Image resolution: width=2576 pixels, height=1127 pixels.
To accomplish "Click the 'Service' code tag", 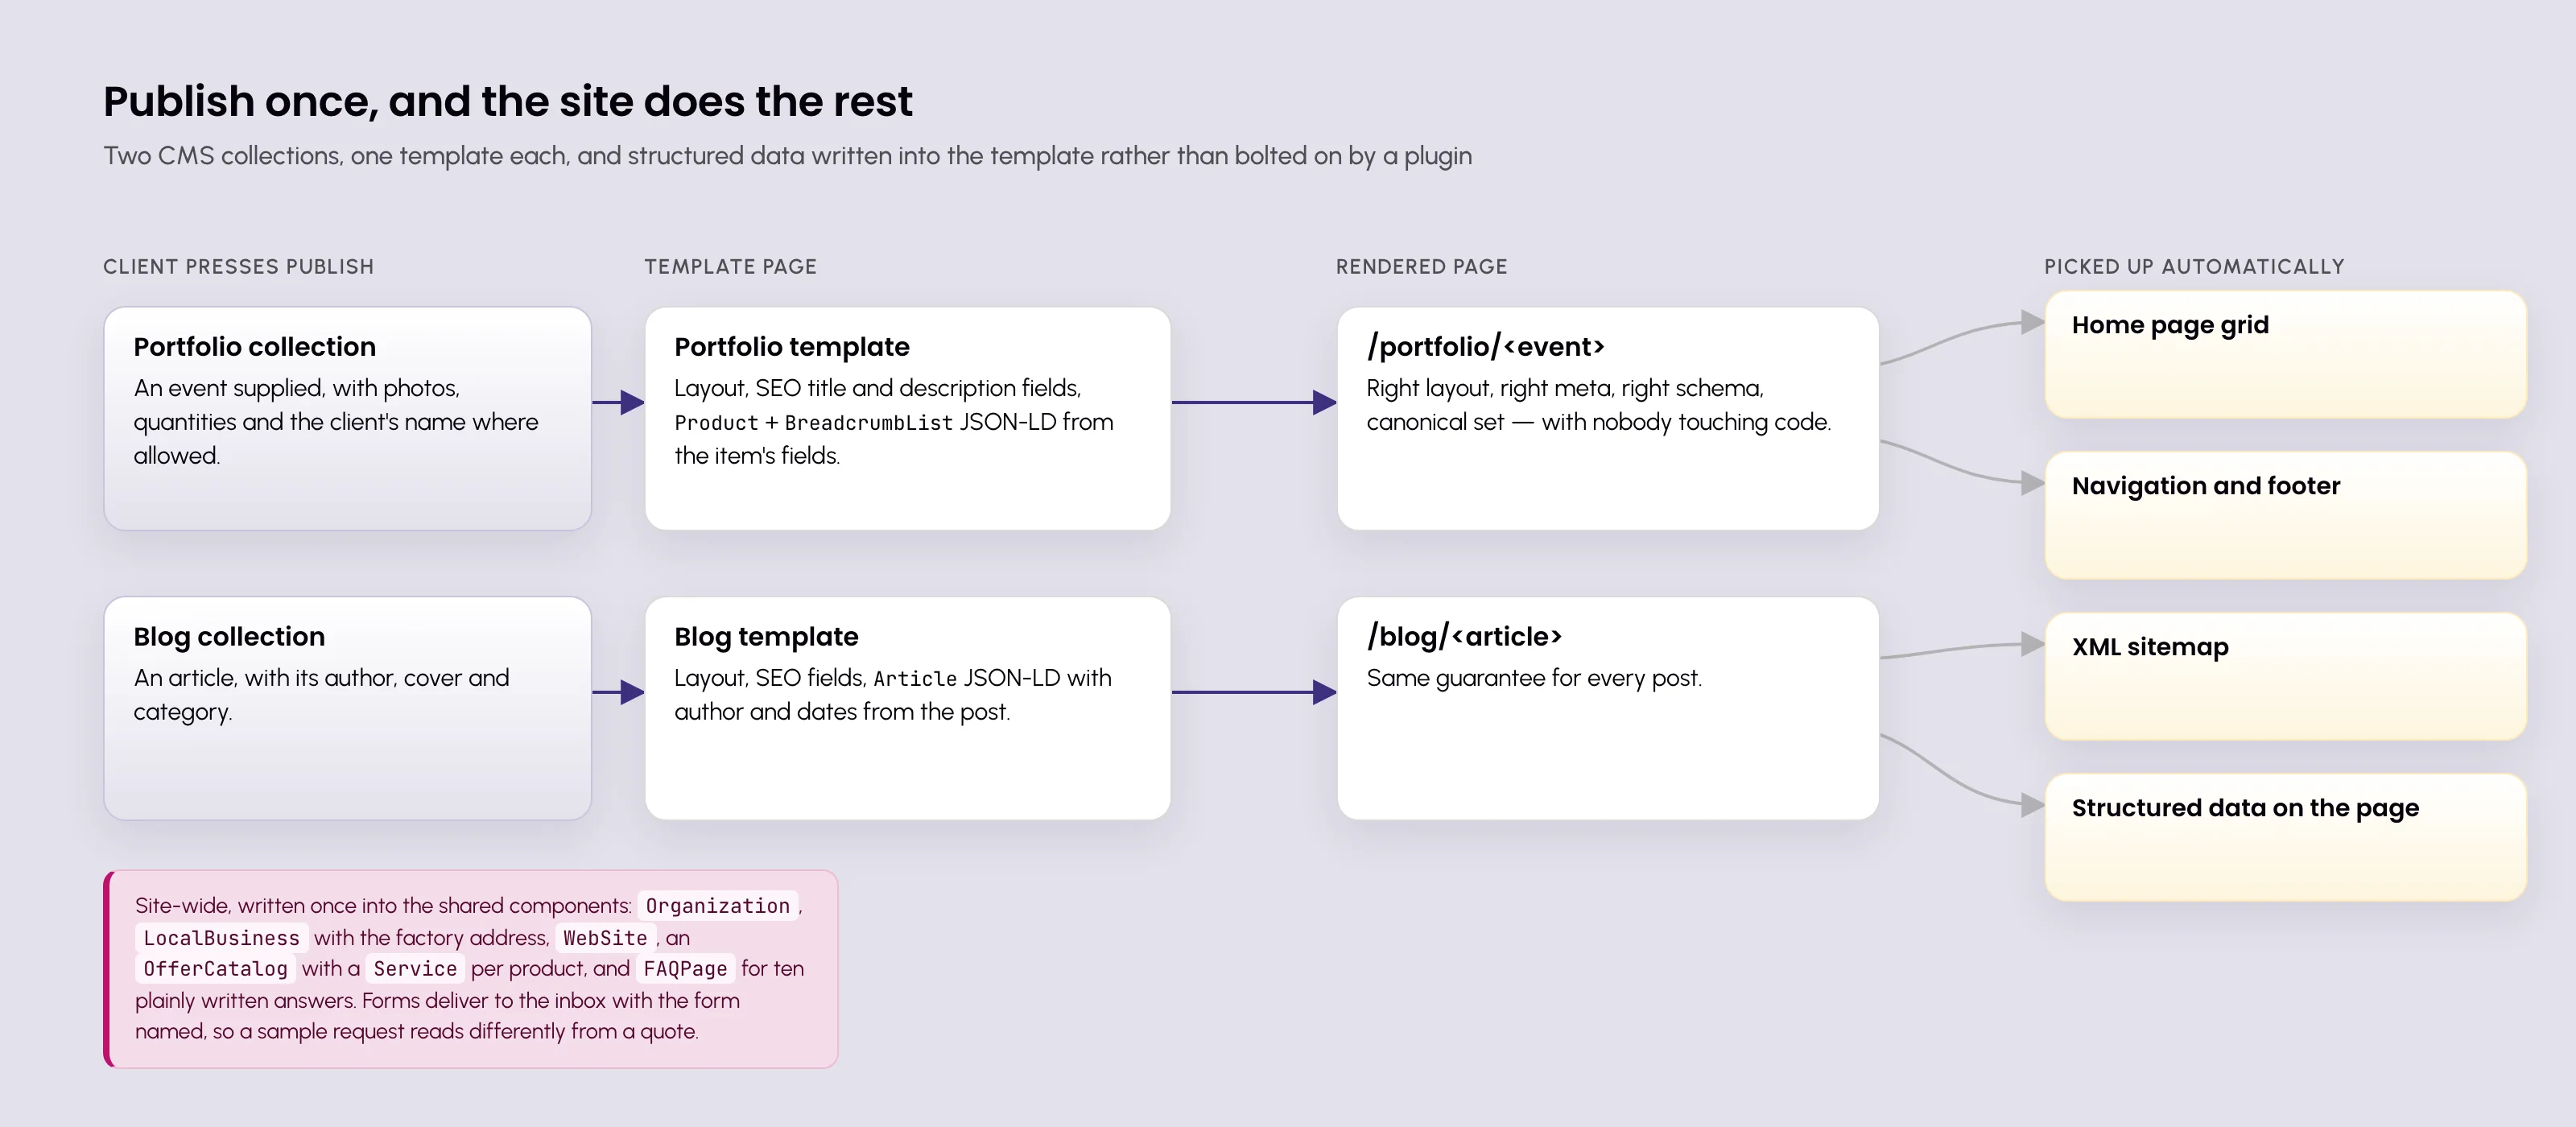I will click(415, 969).
